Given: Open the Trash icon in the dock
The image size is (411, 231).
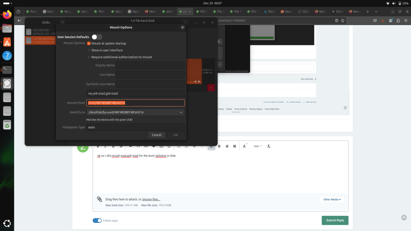Looking at the screenshot, I should pos(7,125).
